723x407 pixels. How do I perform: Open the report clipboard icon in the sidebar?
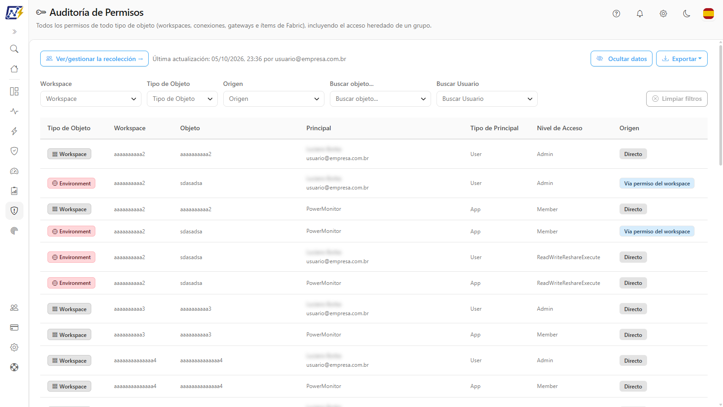(x=14, y=191)
